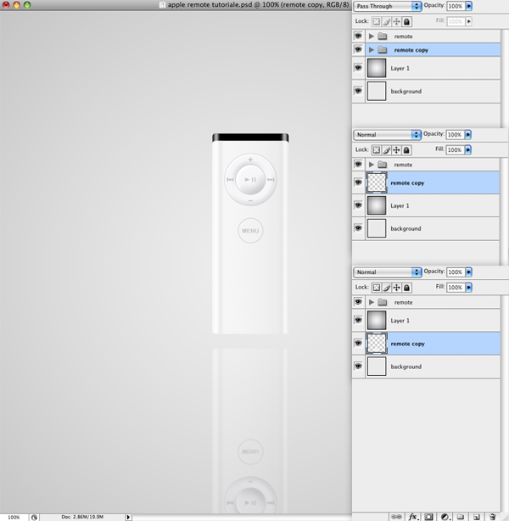Click Opacity field in top panel
The height and width of the screenshot is (521, 509).
tap(456, 6)
